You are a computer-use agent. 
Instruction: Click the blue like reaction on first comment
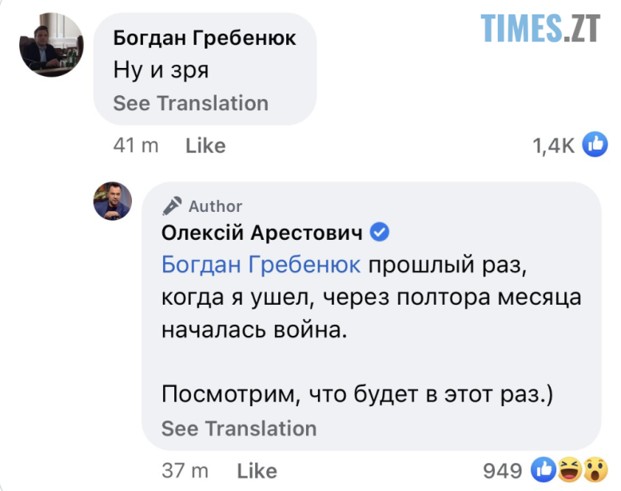(x=595, y=145)
